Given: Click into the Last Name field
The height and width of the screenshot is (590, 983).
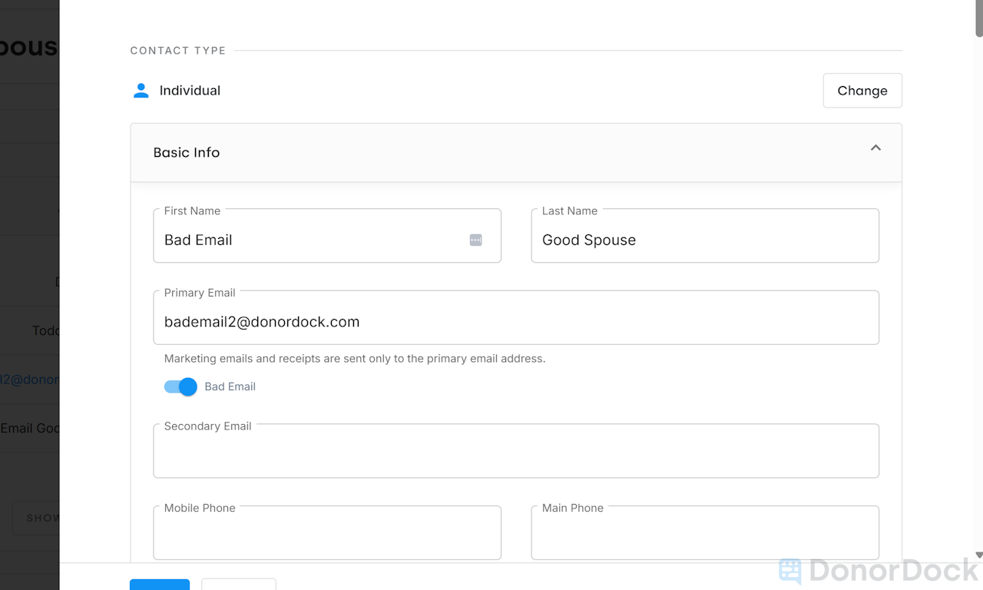Looking at the screenshot, I should (x=704, y=240).
